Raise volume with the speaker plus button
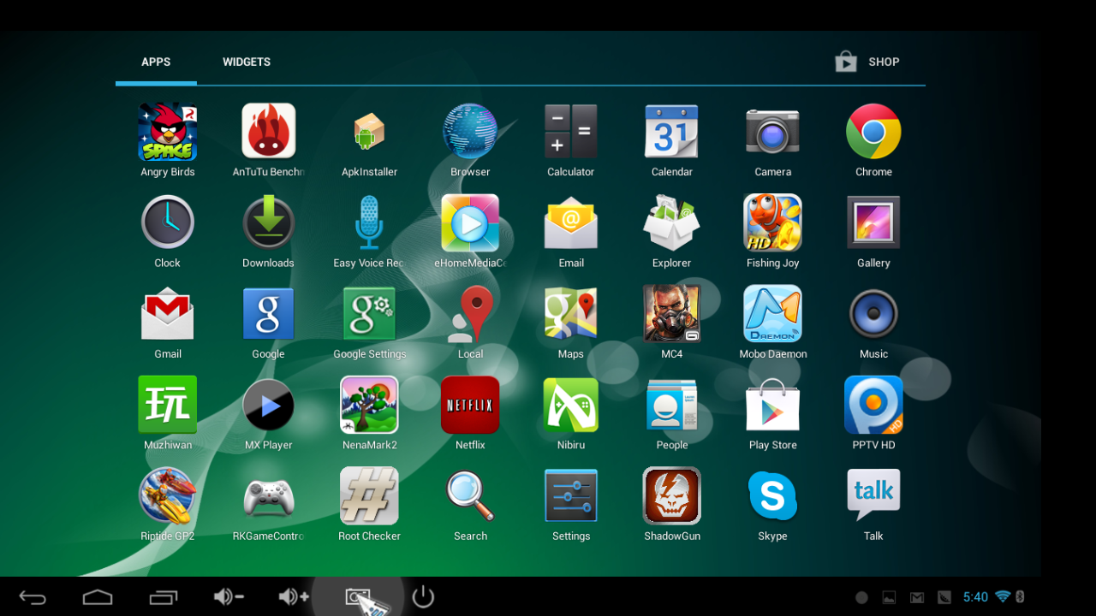Screen dimensions: 1096x616 point(294,597)
